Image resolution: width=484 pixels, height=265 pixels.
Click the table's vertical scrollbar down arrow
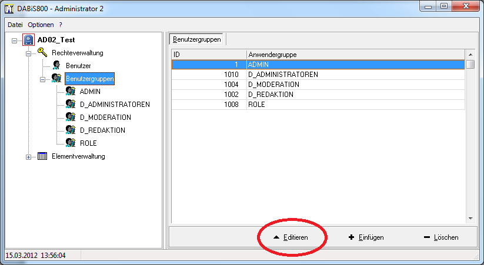(x=470, y=219)
